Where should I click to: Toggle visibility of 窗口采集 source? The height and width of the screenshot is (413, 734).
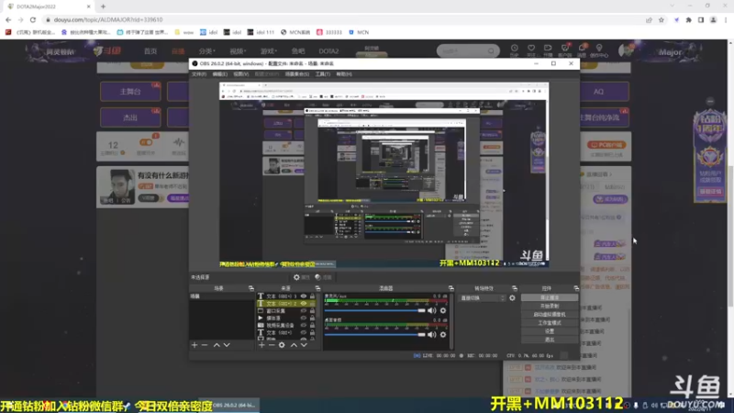point(304,311)
